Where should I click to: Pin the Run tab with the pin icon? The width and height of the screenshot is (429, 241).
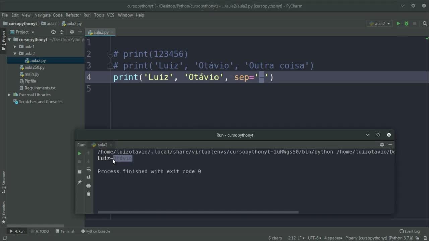click(79, 182)
